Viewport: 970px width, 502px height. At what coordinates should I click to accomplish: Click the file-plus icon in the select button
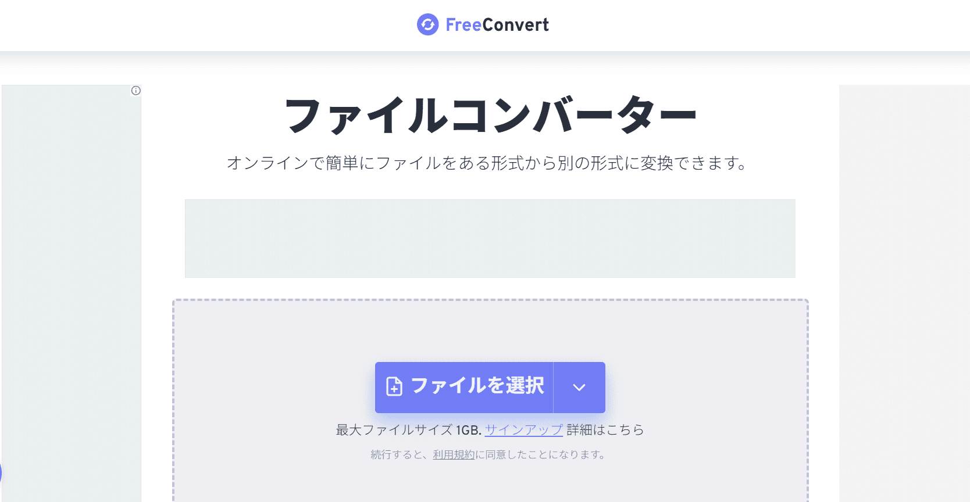394,387
